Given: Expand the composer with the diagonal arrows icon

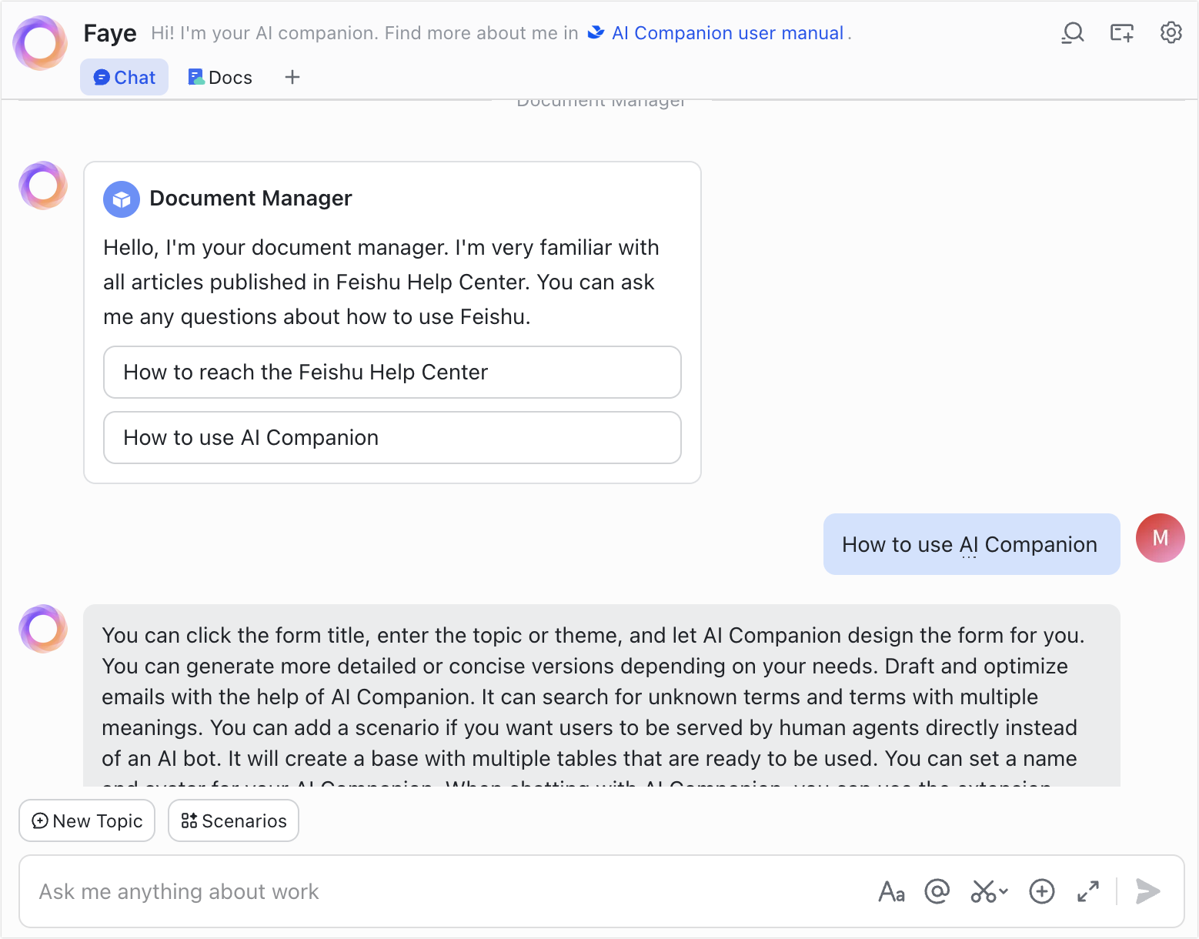Looking at the screenshot, I should [1087, 891].
